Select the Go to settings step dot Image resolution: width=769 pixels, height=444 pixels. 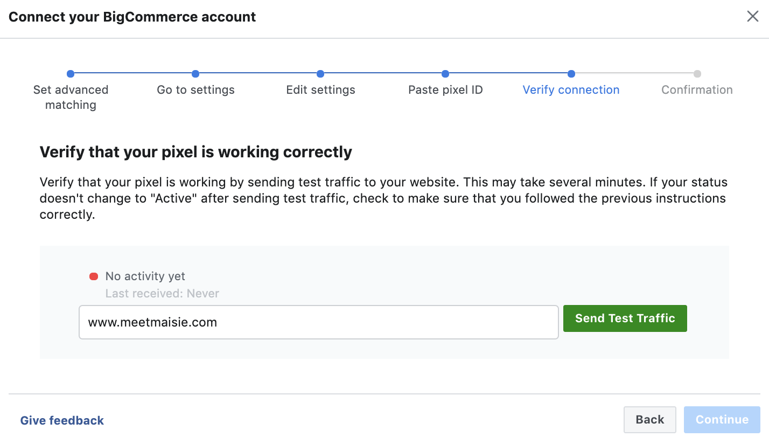195,74
